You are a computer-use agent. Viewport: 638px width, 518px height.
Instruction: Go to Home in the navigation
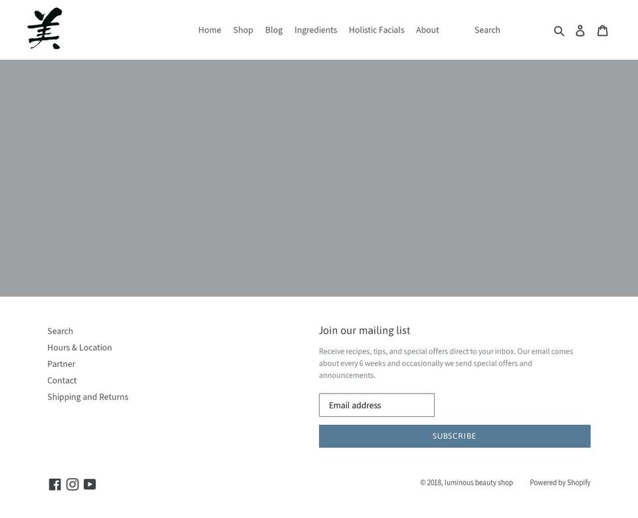point(209,30)
